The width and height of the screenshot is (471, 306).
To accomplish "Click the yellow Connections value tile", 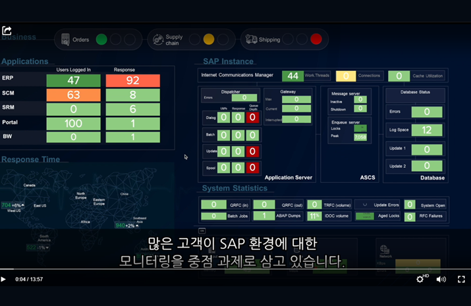I will point(346,76).
